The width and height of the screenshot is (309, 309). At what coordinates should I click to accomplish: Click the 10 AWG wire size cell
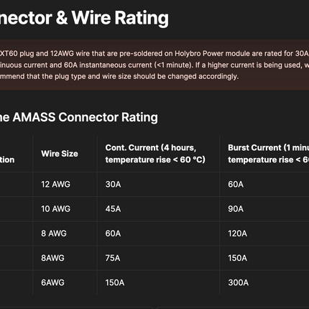point(55,209)
